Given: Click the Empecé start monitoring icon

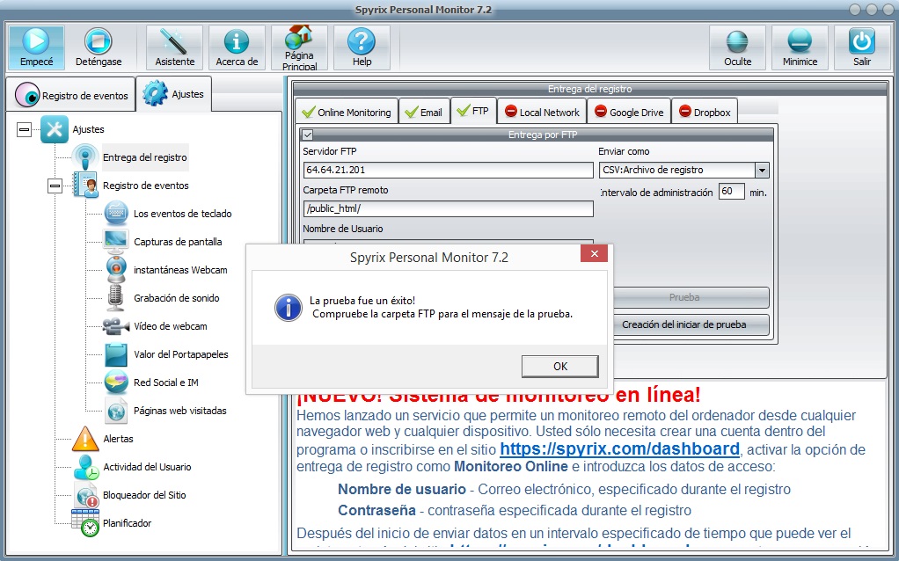Looking at the screenshot, I should tap(36, 41).
